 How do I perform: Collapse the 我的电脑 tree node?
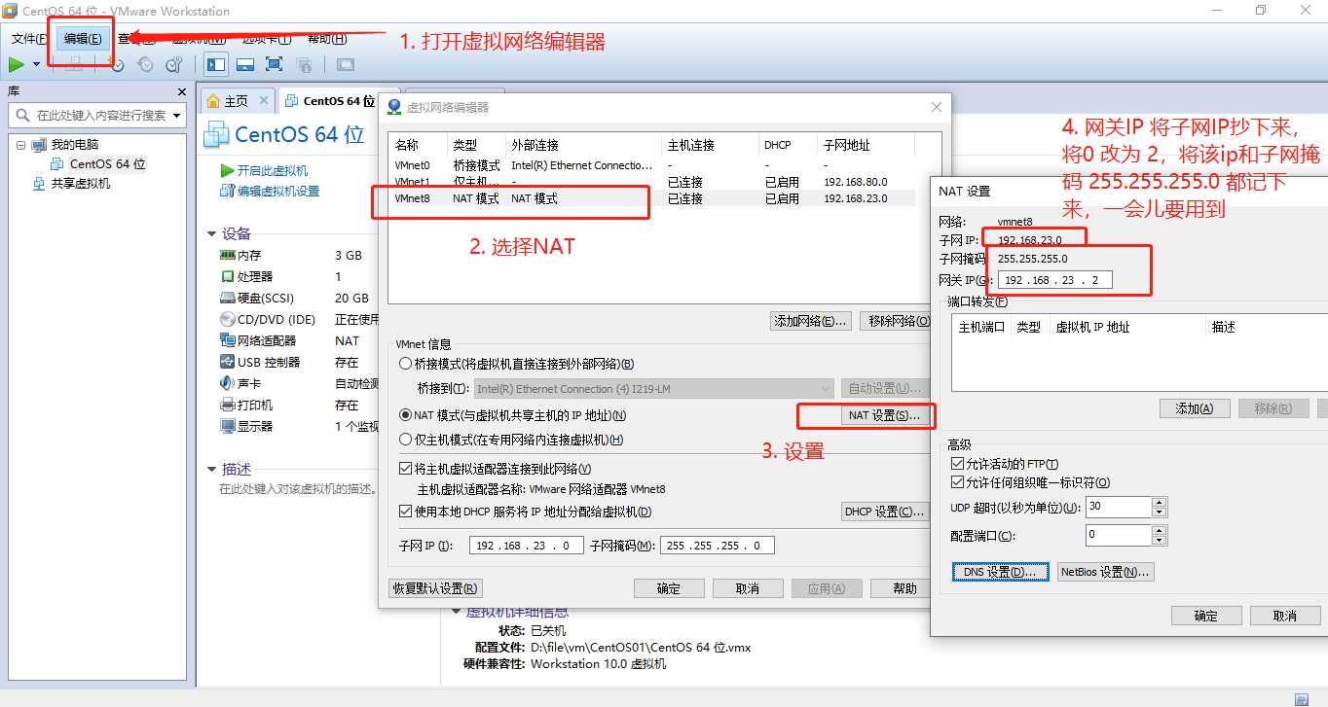tap(21, 145)
